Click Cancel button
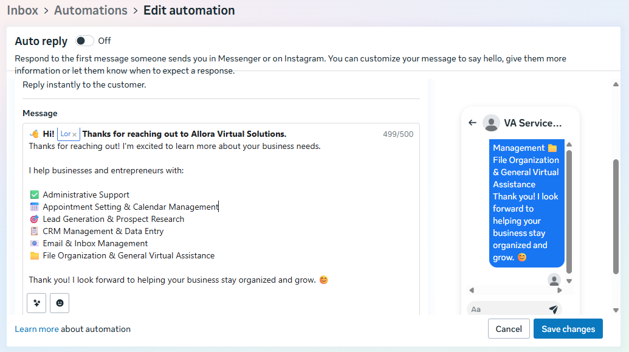The width and height of the screenshot is (629, 352). (509, 329)
